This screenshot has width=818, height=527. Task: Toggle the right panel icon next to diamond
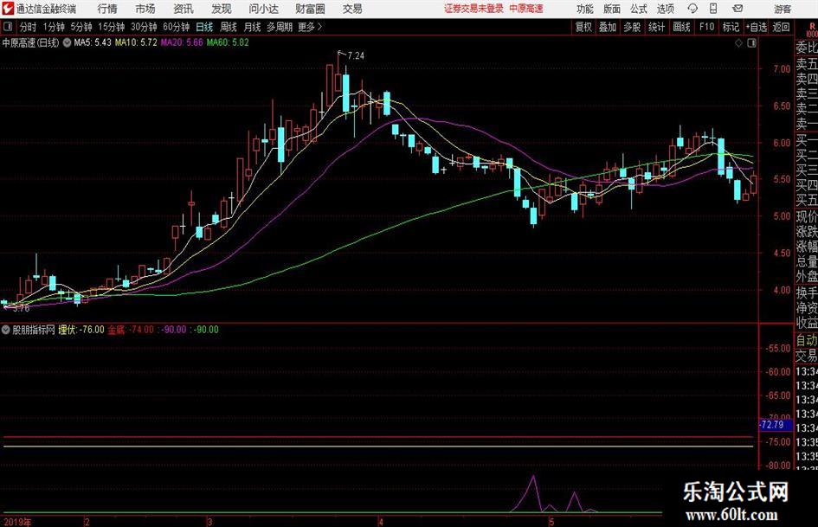(x=751, y=43)
